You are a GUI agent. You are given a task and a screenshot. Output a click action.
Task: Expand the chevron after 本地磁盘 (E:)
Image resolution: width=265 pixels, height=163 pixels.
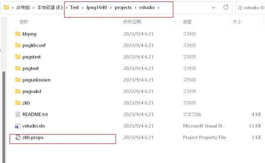66,8
